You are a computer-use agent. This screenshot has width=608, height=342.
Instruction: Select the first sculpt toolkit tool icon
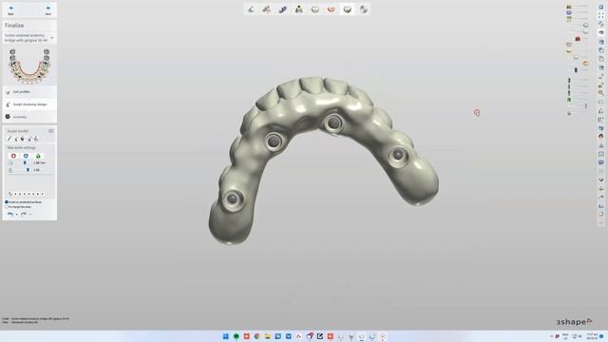pyautogui.click(x=9, y=139)
